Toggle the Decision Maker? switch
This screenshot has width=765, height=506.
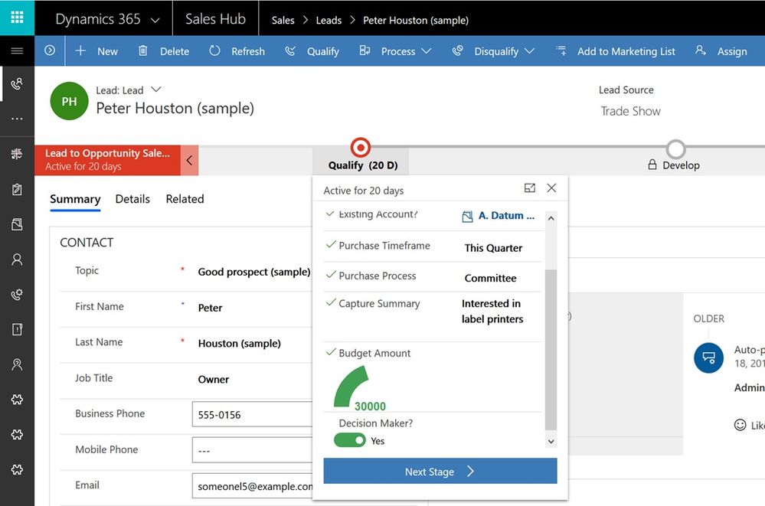[x=350, y=441]
